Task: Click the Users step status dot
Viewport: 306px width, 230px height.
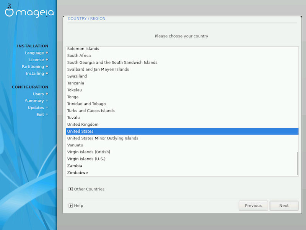Action: [x=47, y=94]
